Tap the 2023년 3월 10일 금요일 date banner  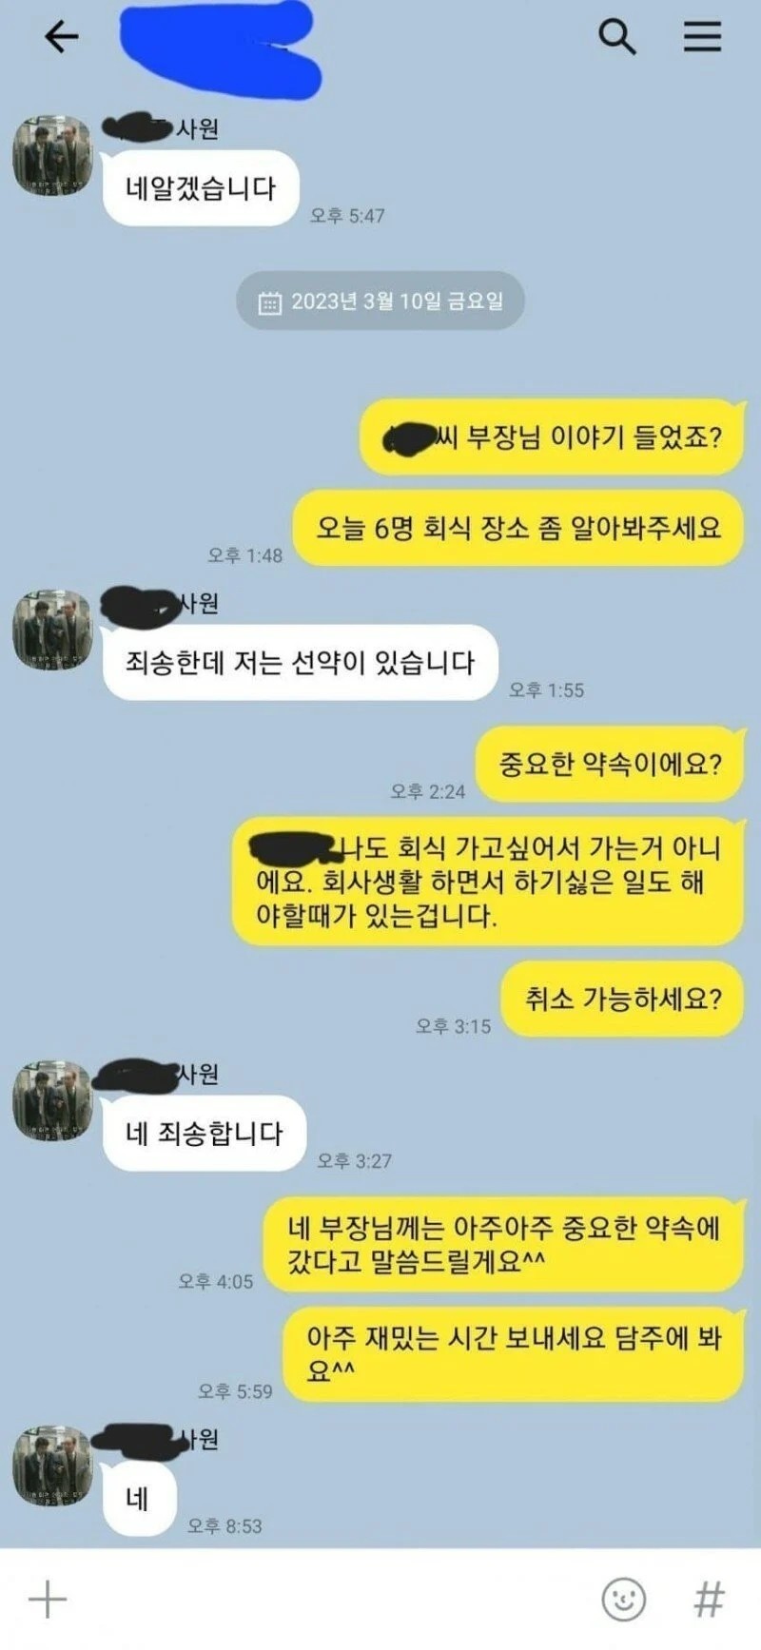point(380,301)
